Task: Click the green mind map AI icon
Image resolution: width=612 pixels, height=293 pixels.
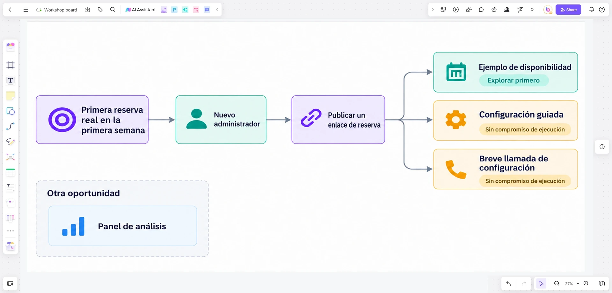Action: (x=185, y=10)
